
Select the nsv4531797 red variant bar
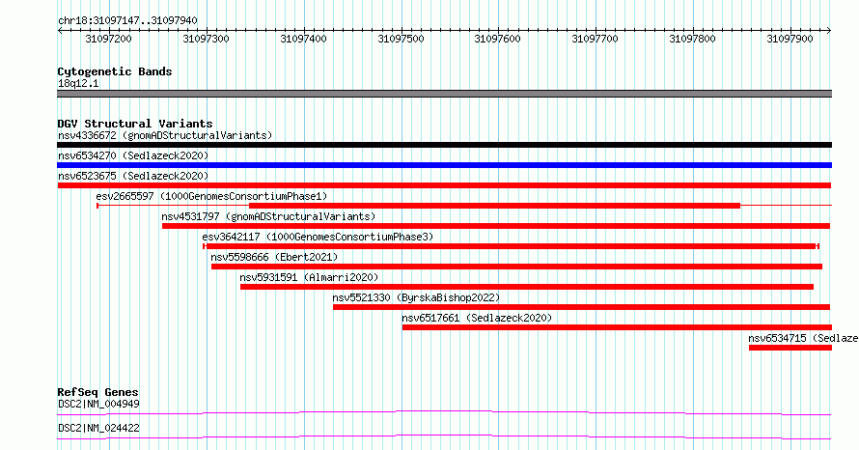click(496, 226)
